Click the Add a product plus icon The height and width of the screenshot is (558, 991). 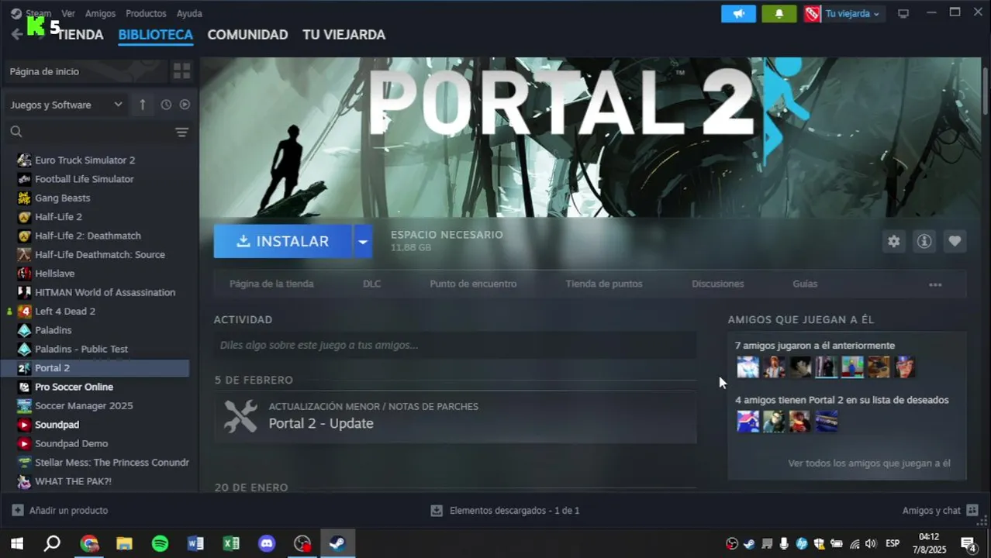pyautogui.click(x=18, y=511)
